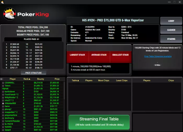Sort tables by Table column

pos(75,81)
